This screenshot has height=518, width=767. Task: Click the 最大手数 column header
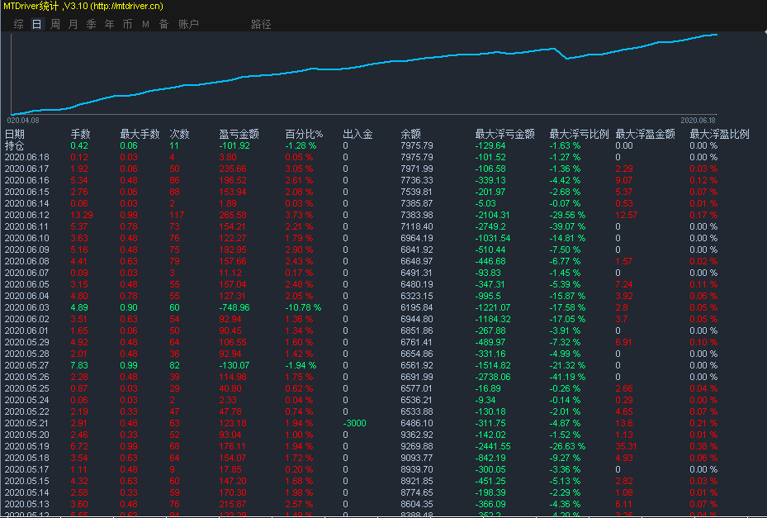[140, 134]
